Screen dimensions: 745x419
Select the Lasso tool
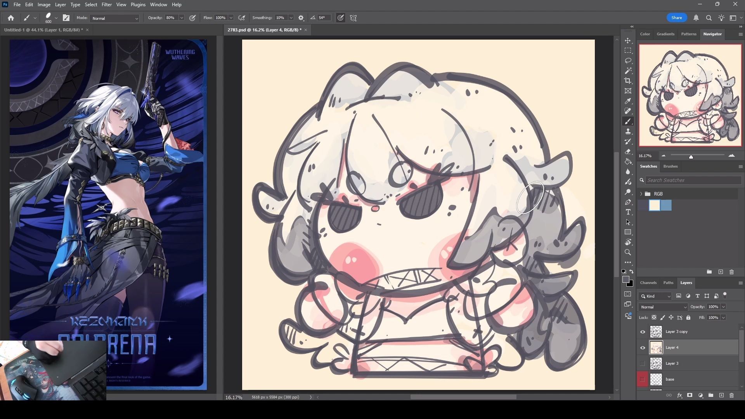click(628, 61)
